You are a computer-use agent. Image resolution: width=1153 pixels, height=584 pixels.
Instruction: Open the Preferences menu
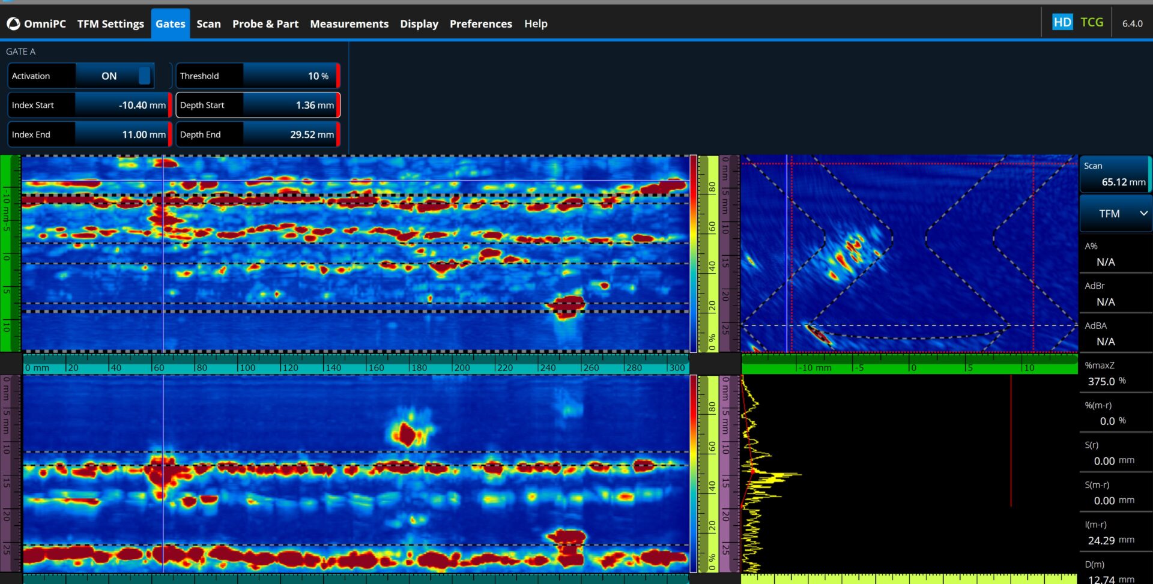tap(480, 24)
